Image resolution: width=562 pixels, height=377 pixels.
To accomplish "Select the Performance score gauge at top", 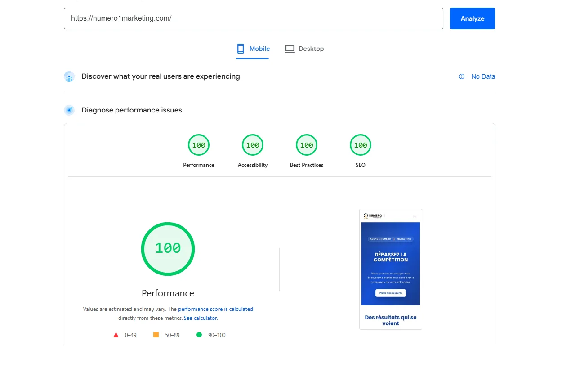I will click(x=199, y=145).
